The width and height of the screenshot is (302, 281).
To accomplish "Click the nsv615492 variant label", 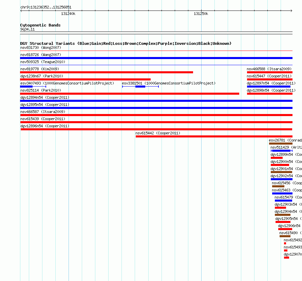I will (293, 240).
